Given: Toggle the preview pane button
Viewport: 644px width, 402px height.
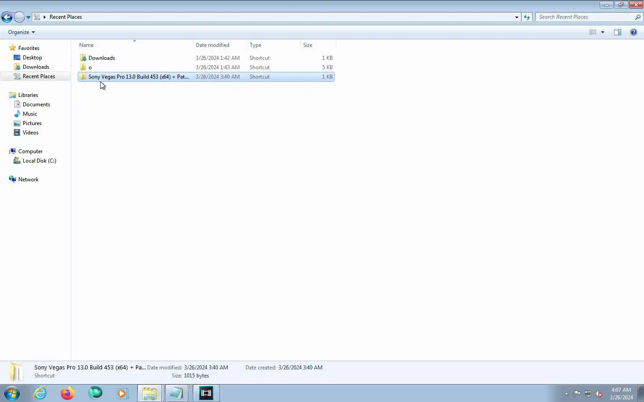Looking at the screenshot, I should point(618,32).
